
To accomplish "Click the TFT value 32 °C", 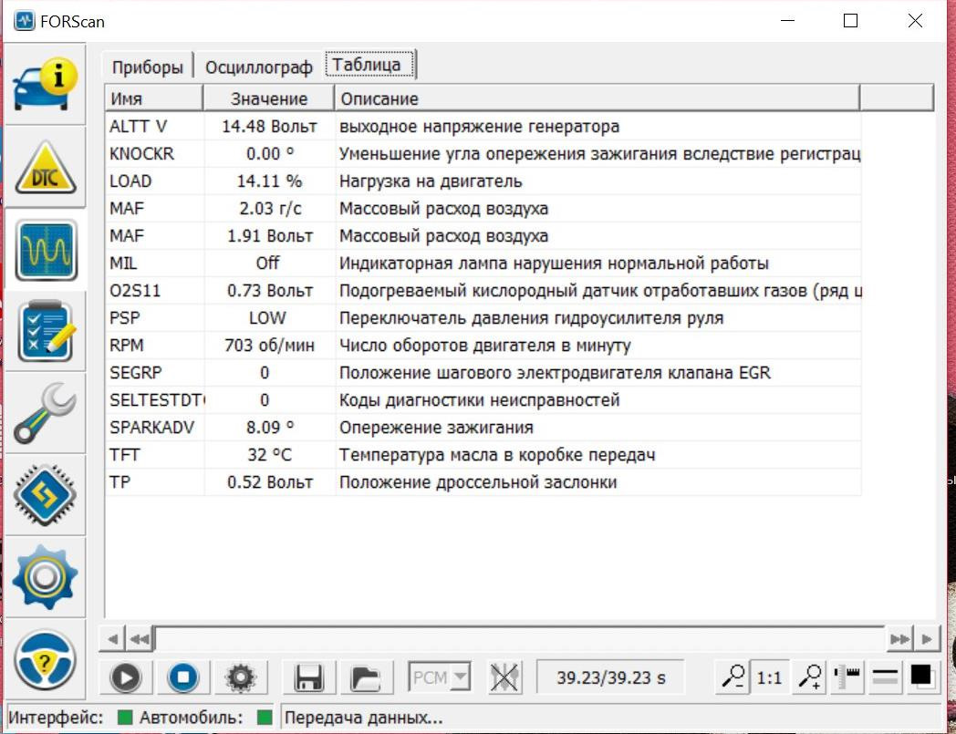I will (270, 455).
